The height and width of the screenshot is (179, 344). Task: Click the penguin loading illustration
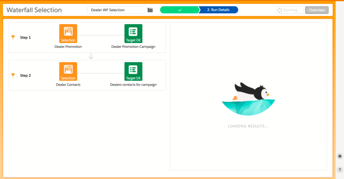coord(248,99)
